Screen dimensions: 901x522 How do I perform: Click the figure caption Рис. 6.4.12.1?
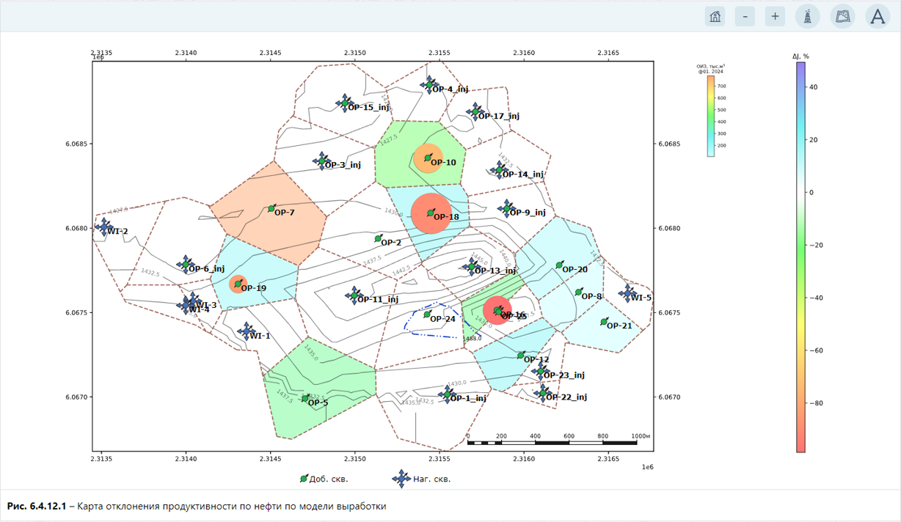coord(37,507)
